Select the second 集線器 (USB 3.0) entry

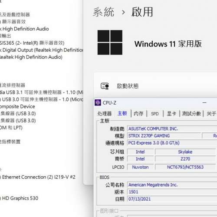tap(18, 121)
